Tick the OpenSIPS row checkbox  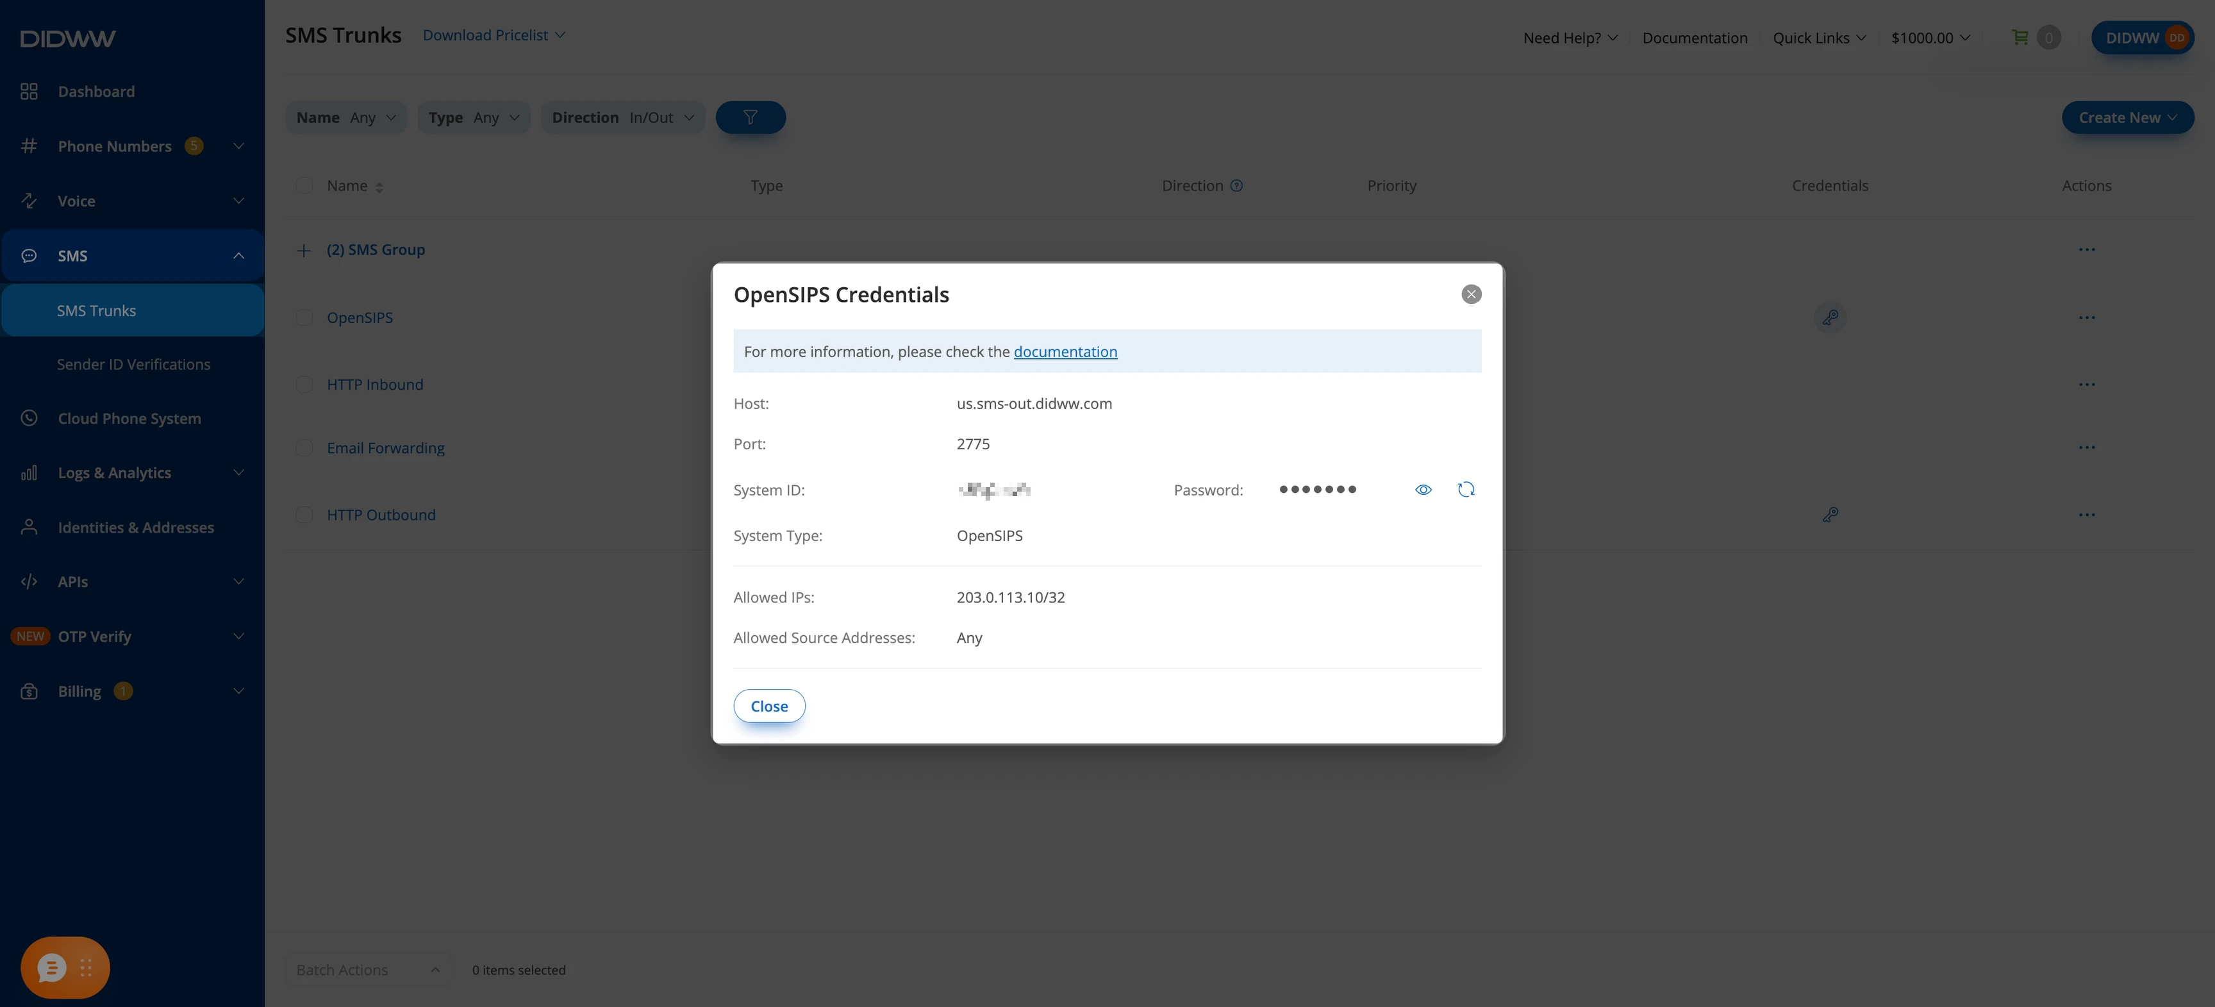(x=304, y=317)
